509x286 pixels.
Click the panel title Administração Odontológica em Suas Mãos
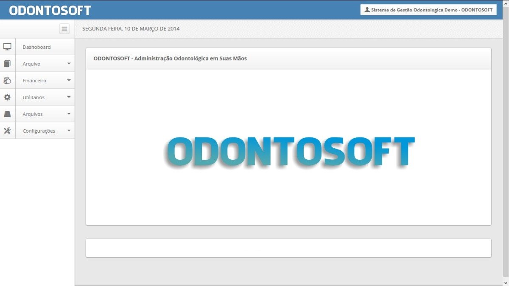pyautogui.click(x=190, y=58)
